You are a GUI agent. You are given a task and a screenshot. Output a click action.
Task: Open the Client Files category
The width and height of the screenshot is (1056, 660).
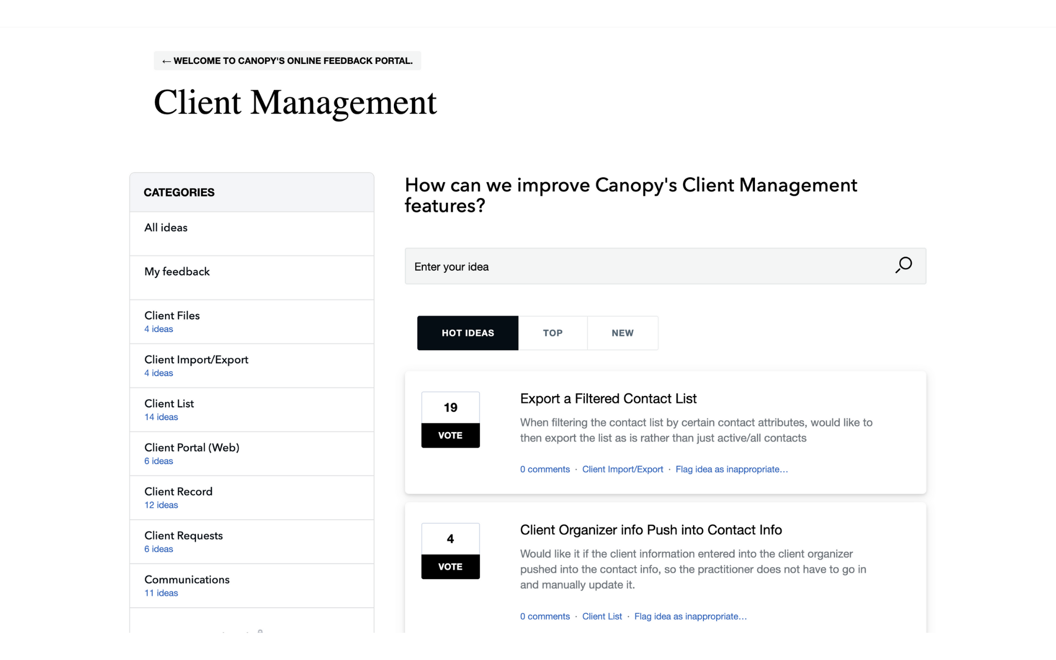[172, 316]
